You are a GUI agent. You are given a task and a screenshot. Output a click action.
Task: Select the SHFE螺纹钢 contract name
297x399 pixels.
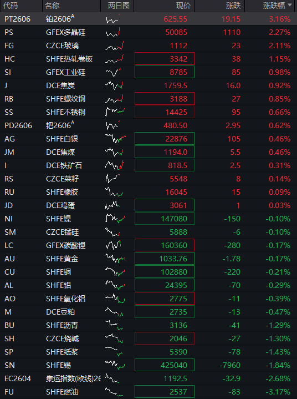(x=66, y=99)
